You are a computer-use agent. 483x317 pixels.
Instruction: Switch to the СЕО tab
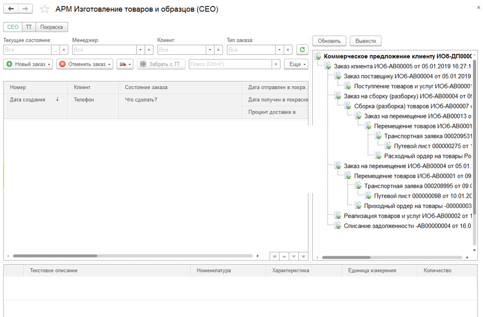(x=13, y=27)
